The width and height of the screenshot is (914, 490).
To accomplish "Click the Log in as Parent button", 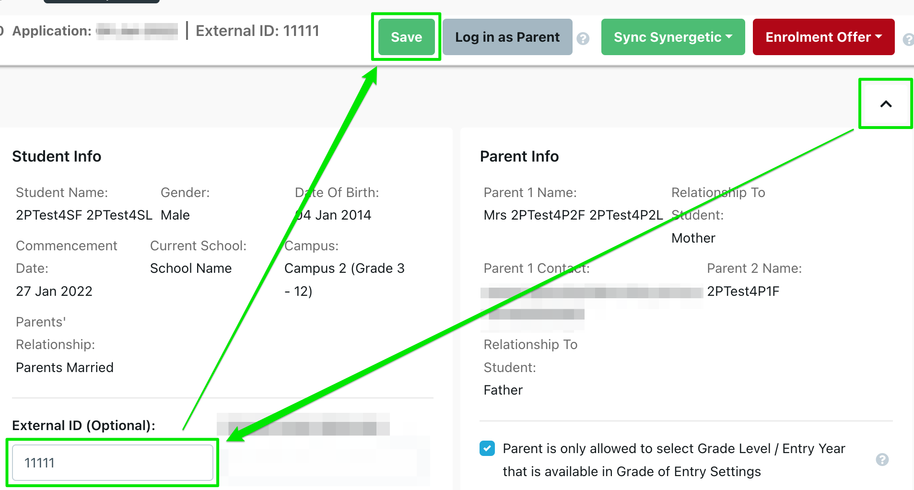I will [x=507, y=37].
